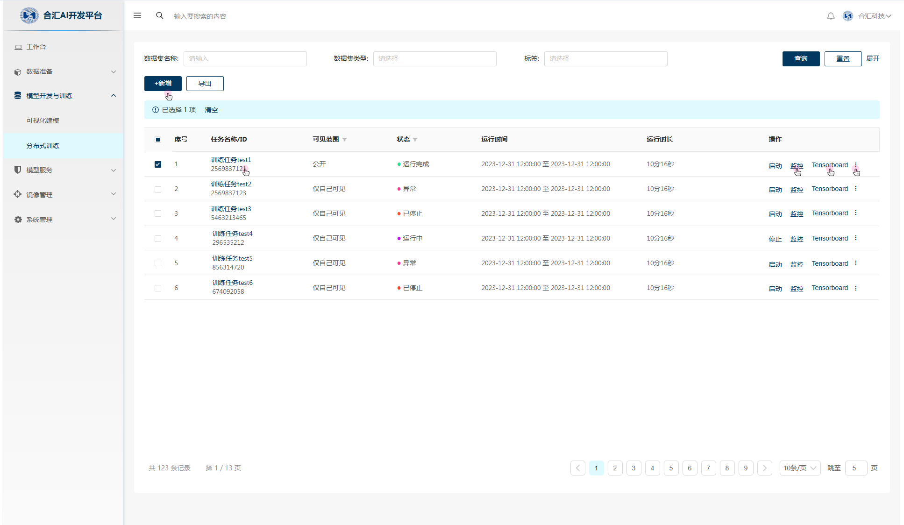Click the search magnifier icon
This screenshot has width=904, height=525.
click(160, 15)
